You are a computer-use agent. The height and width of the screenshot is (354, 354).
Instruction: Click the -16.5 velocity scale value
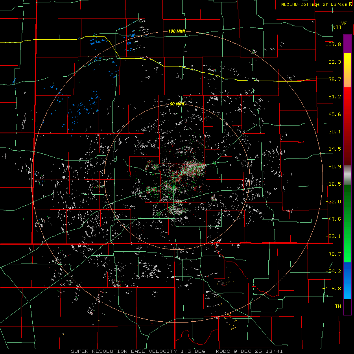point(333,184)
